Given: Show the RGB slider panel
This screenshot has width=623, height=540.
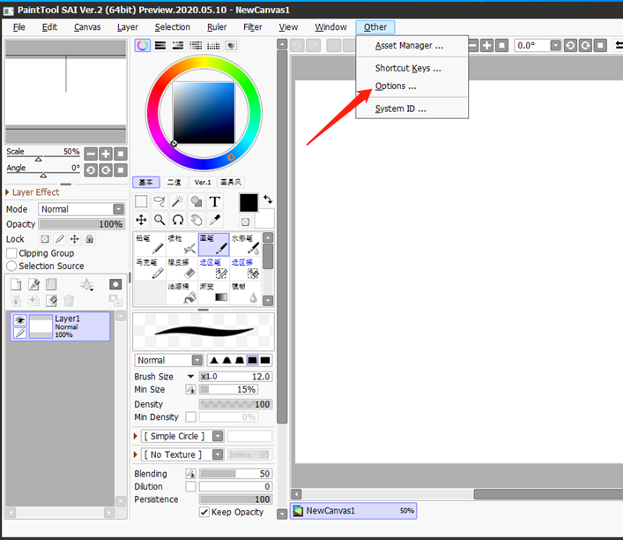Looking at the screenshot, I should point(160,45).
